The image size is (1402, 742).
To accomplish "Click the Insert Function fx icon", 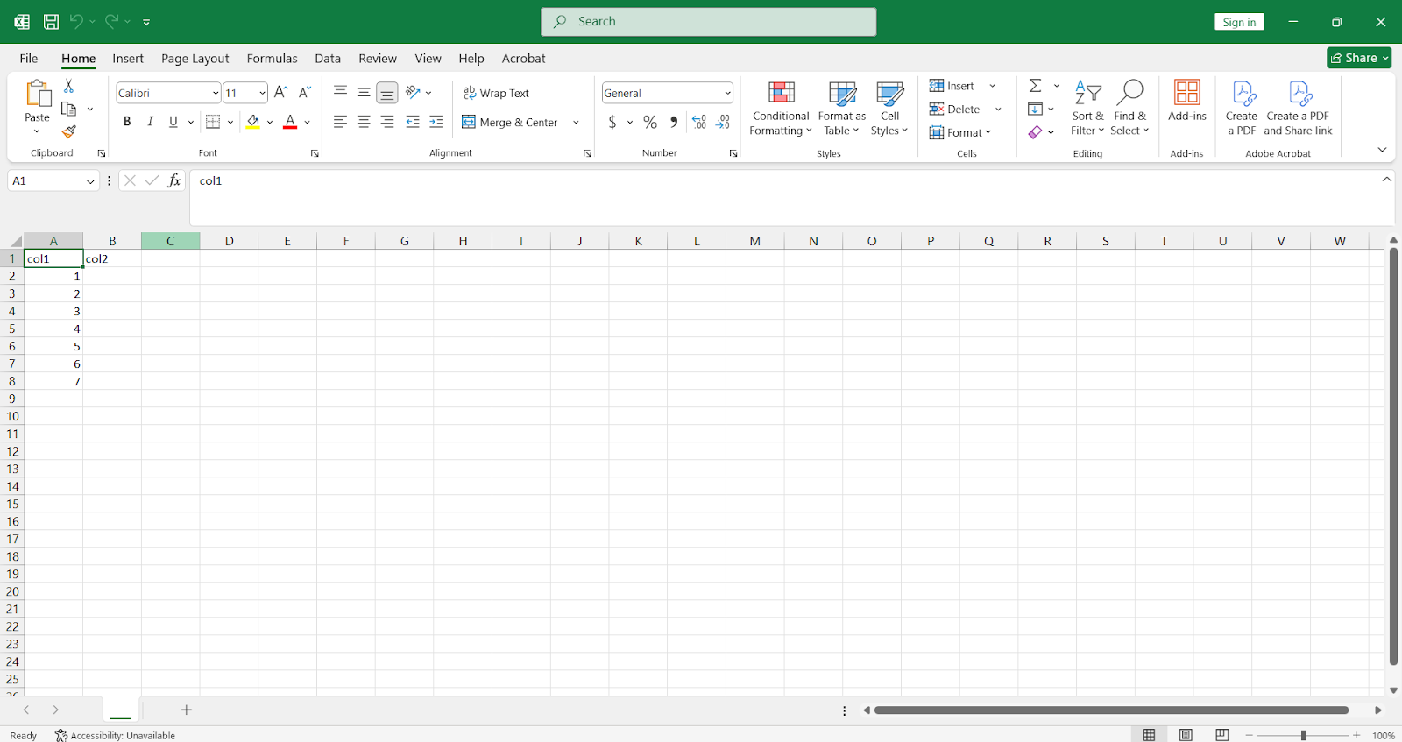I will click(174, 180).
